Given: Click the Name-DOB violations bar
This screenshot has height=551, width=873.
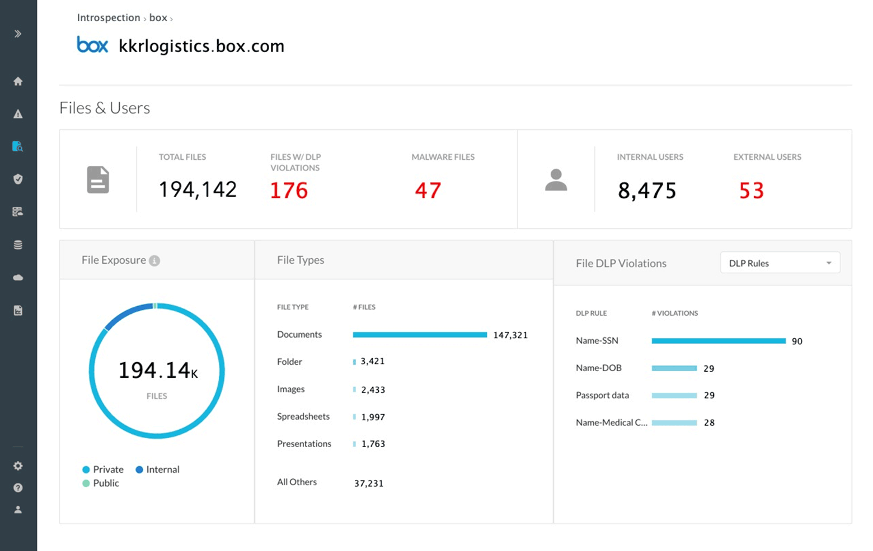Looking at the screenshot, I should 674,368.
